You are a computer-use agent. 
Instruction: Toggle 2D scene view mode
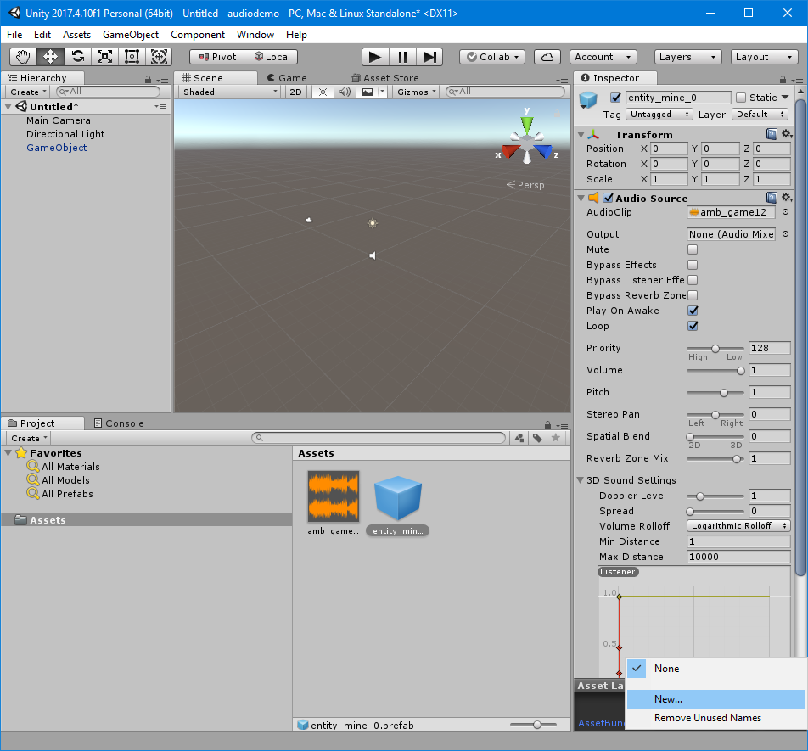click(295, 92)
